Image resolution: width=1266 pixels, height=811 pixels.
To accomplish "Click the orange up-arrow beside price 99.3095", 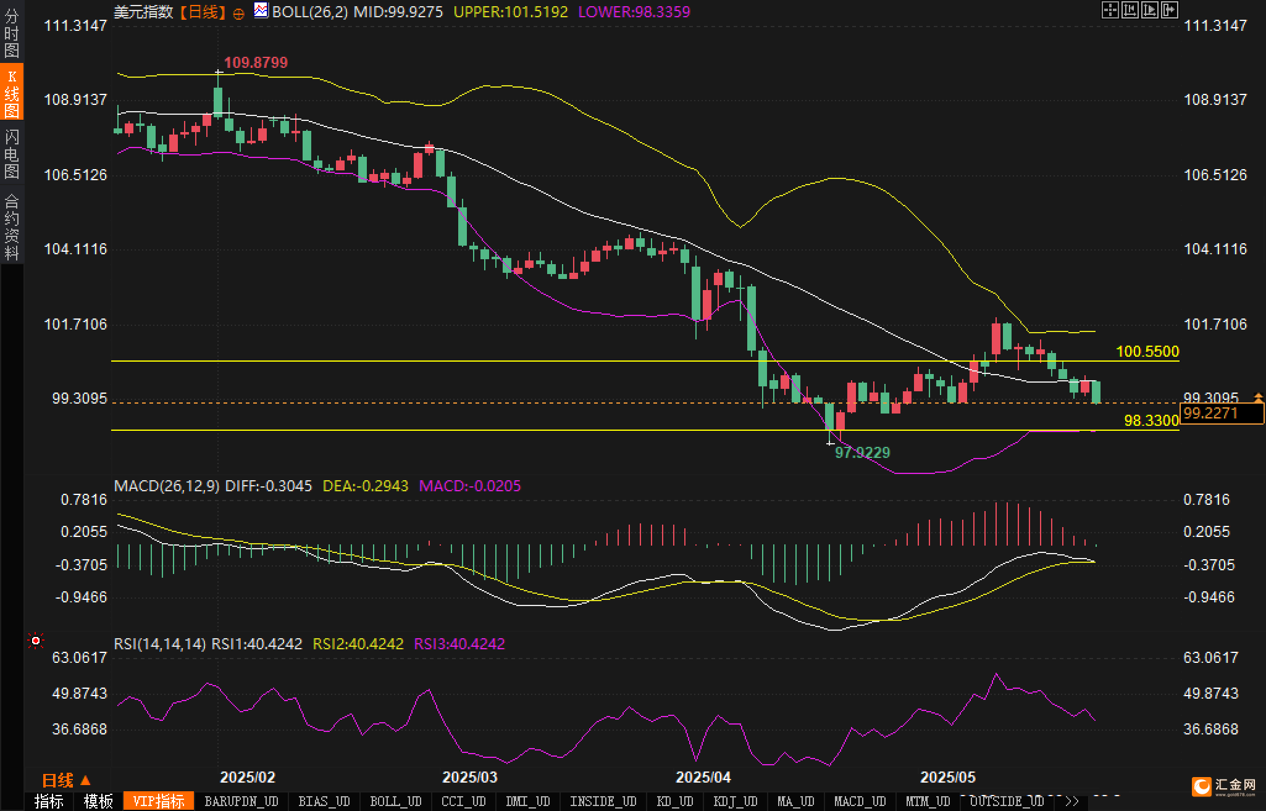I will tap(1258, 397).
